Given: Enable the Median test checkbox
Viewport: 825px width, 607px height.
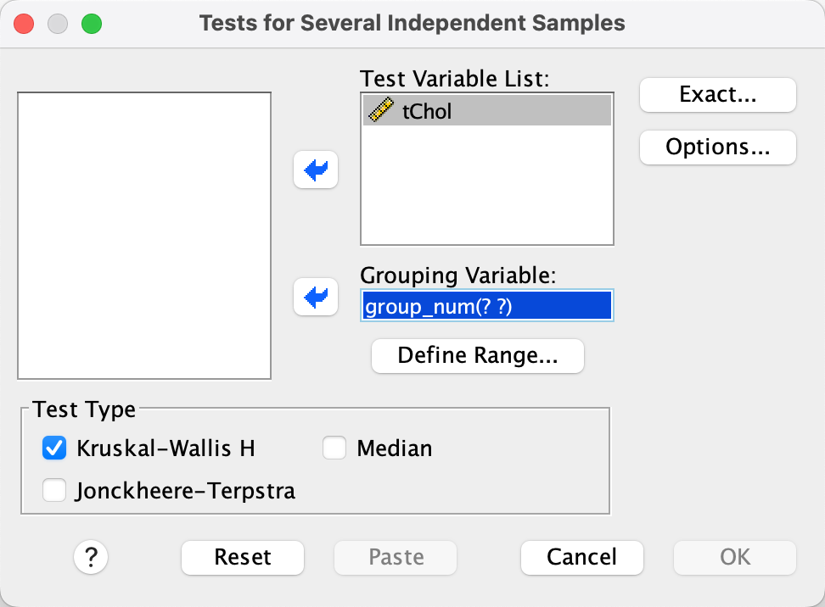Looking at the screenshot, I should click(334, 448).
